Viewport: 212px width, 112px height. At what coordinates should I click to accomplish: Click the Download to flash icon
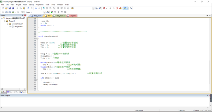click(x=22, y=12)
